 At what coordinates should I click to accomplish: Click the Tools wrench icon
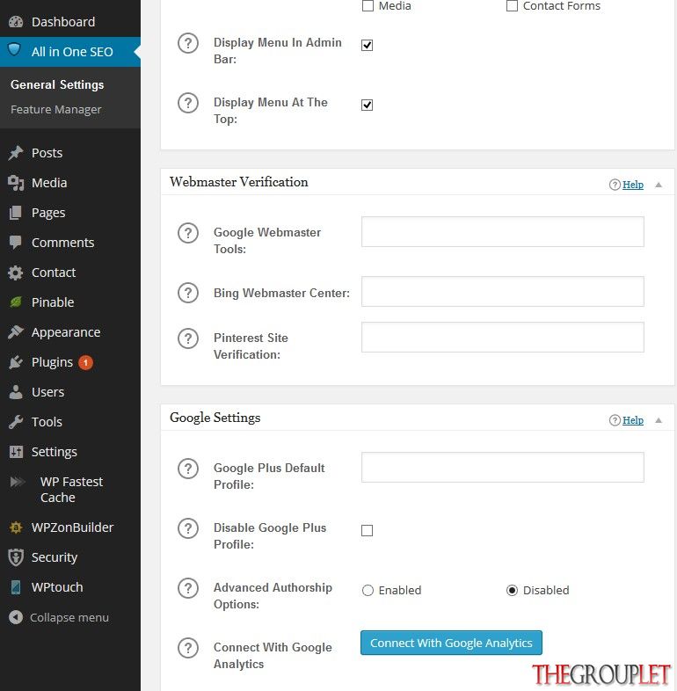[16, 422]
